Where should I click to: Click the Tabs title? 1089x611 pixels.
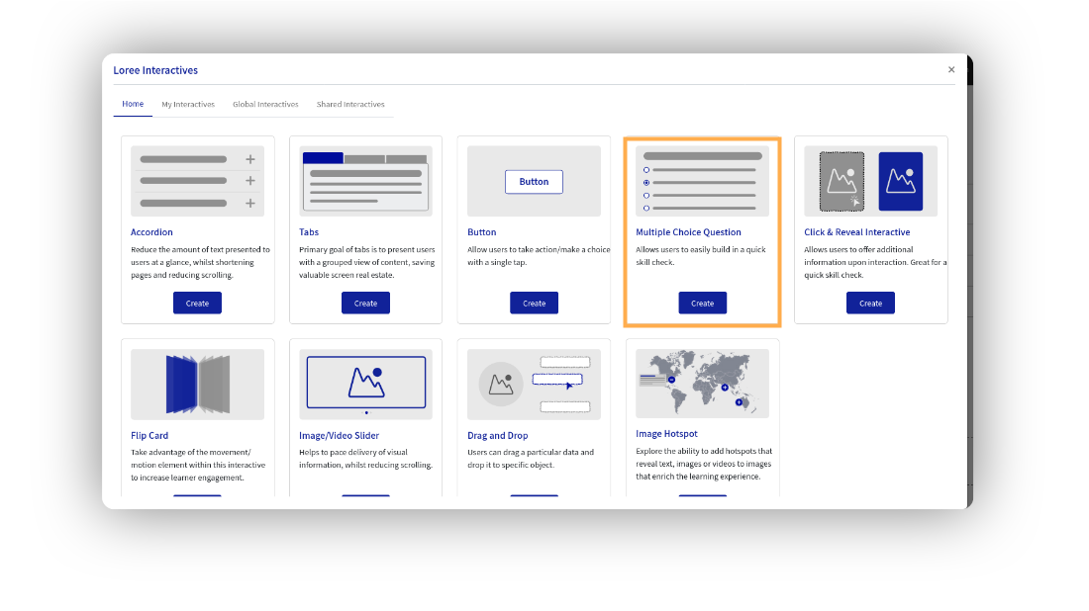coord(309,232)
